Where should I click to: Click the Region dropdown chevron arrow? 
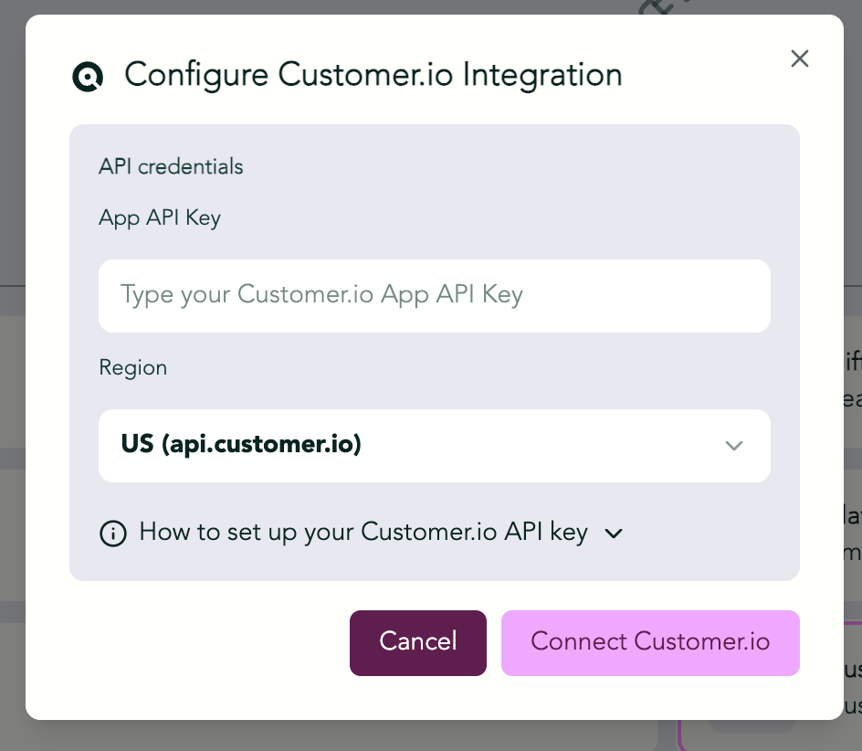click(734, 445)
